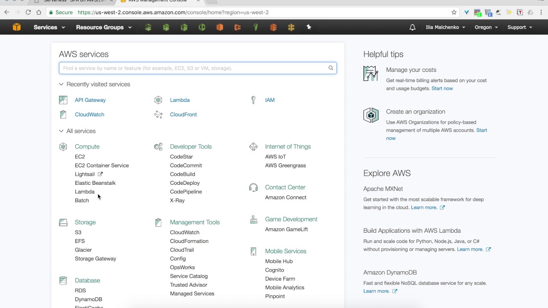Click the red T extension icon

(x=520, y=12)
